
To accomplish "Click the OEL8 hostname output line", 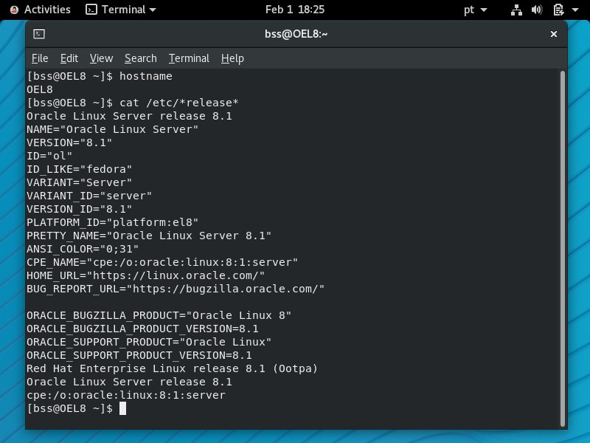I will [x=40, y=89].
